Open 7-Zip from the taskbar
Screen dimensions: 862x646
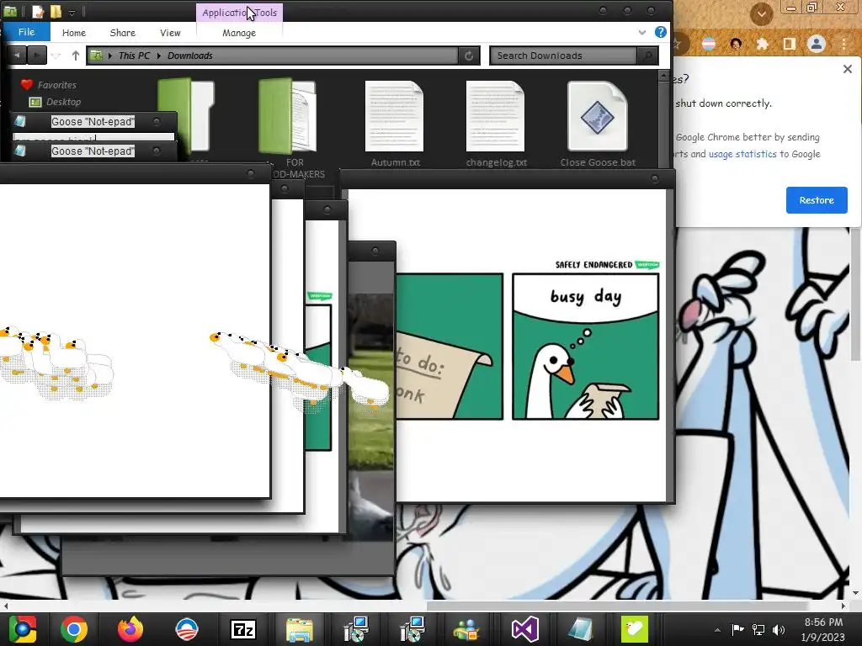pos(243,629)
